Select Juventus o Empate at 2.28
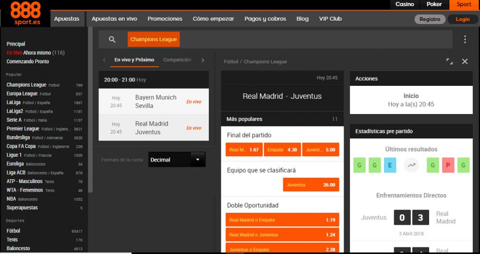Viewport: 480px width, 254px height. pyautogui.click(x=282, y=248)
